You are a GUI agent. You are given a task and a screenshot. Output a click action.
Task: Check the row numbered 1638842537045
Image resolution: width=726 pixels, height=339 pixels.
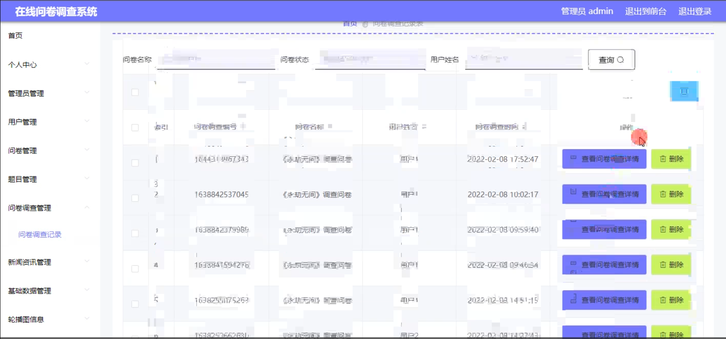(x=135, y=198)
